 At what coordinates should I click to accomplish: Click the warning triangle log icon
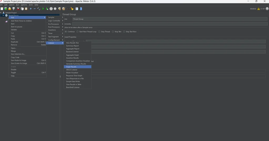point(258,9)
